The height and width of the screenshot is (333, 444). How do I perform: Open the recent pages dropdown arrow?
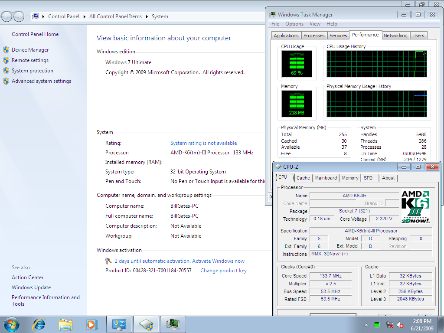pyautogui.click(x=27, y=17)
